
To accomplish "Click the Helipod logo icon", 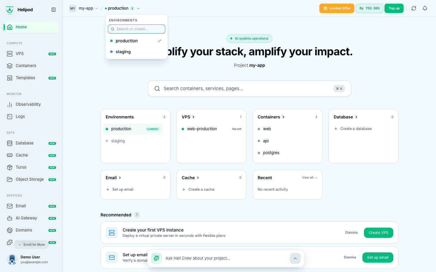I will click(10, 10).
